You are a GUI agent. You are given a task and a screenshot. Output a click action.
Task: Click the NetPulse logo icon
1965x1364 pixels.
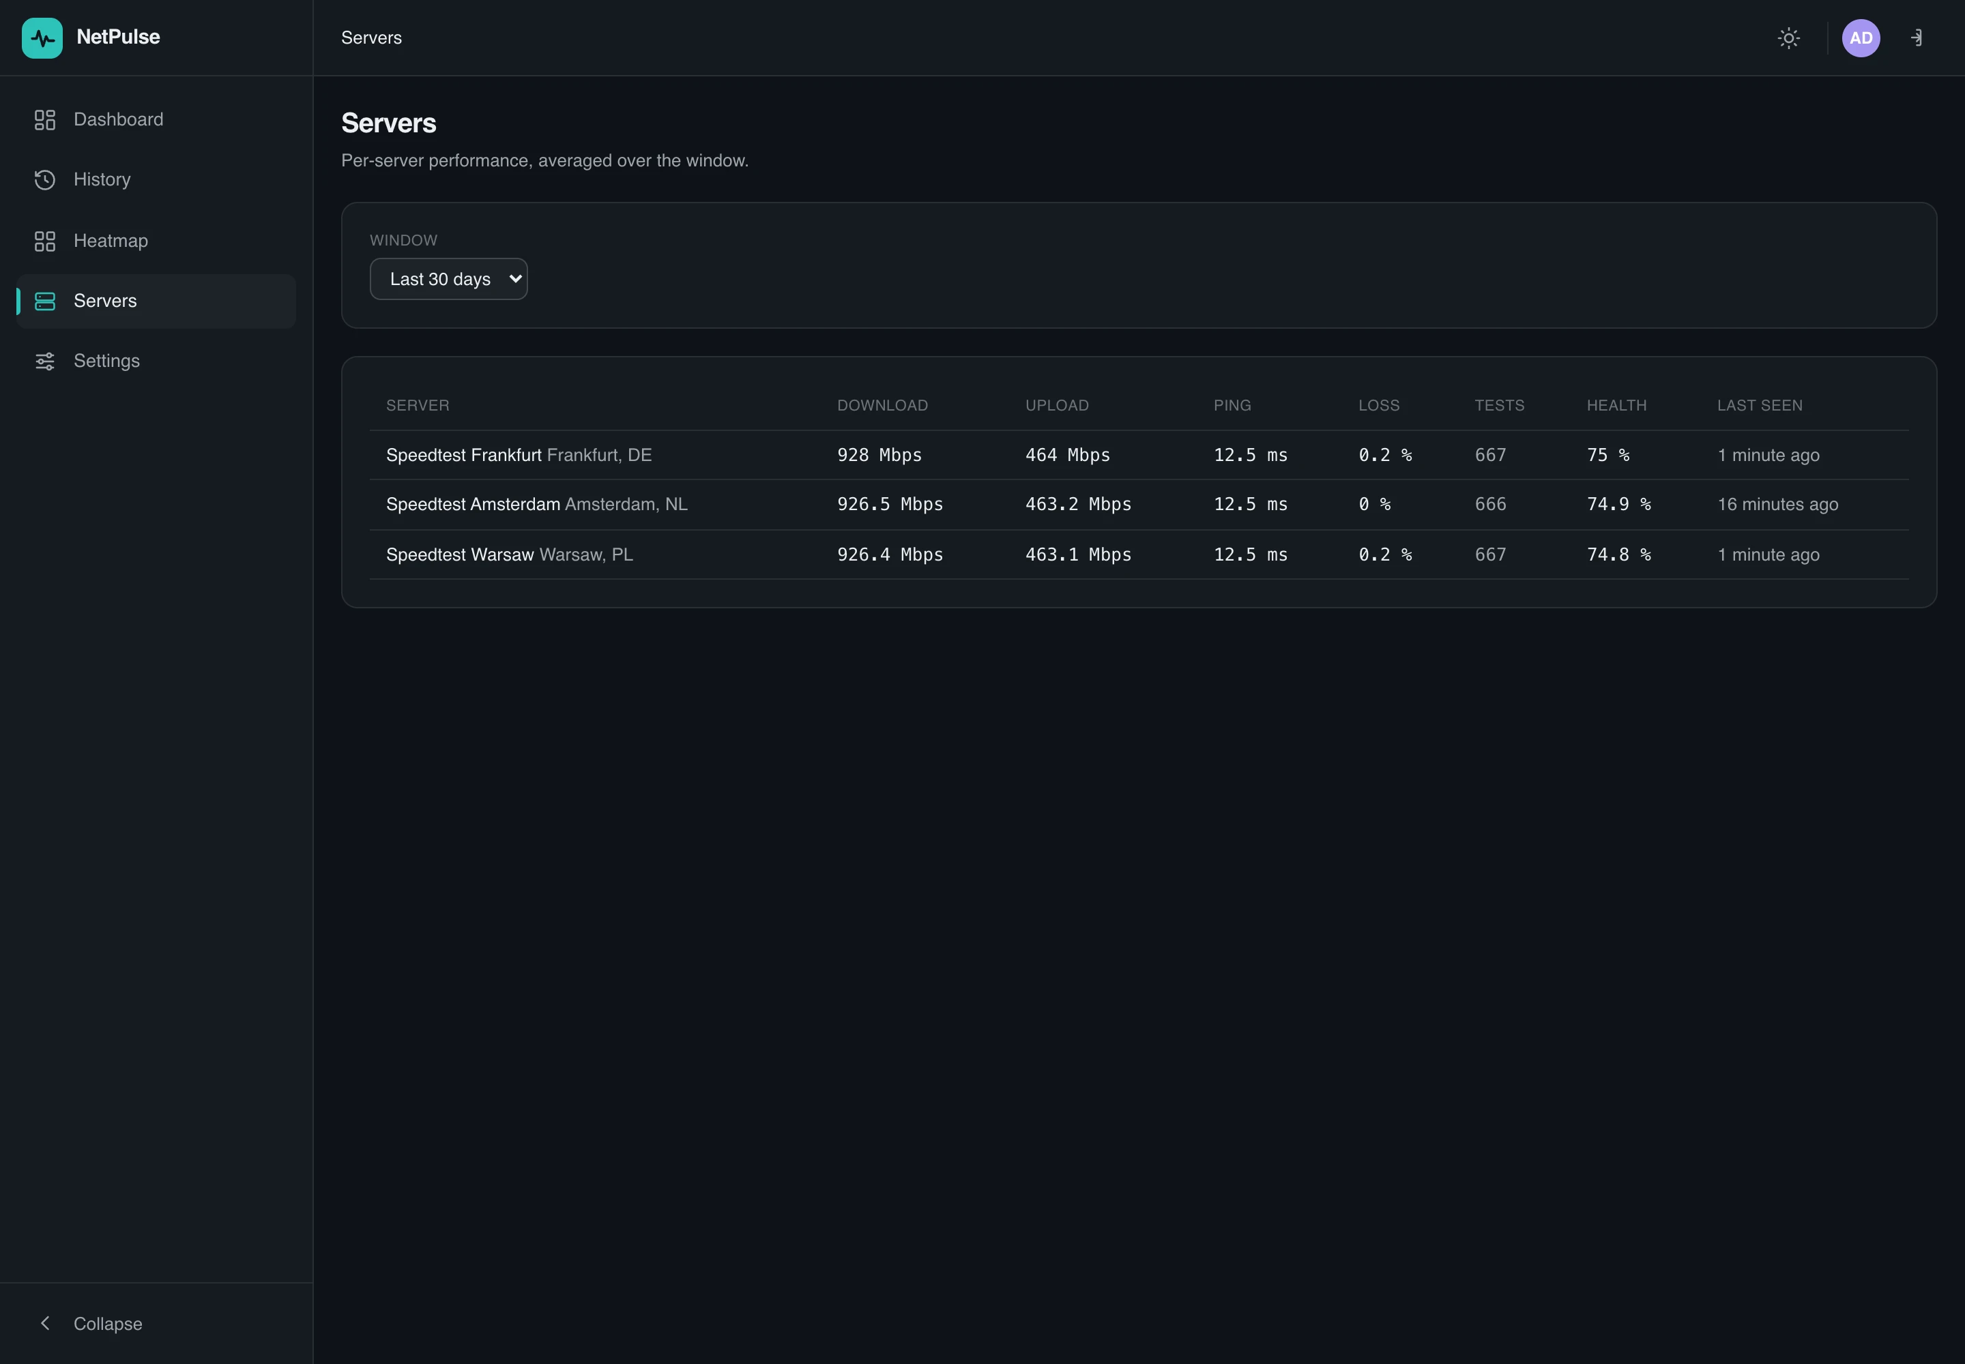click(42, 38)
